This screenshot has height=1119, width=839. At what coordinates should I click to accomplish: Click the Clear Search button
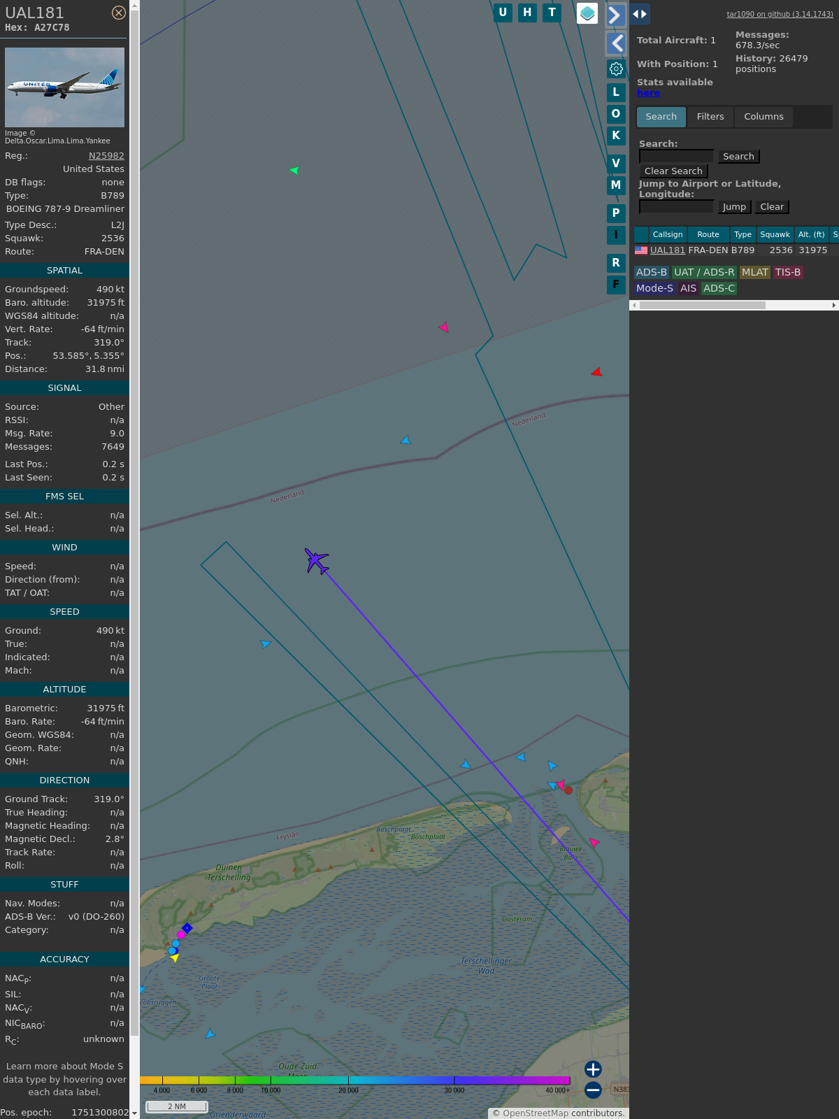[673, 171]
